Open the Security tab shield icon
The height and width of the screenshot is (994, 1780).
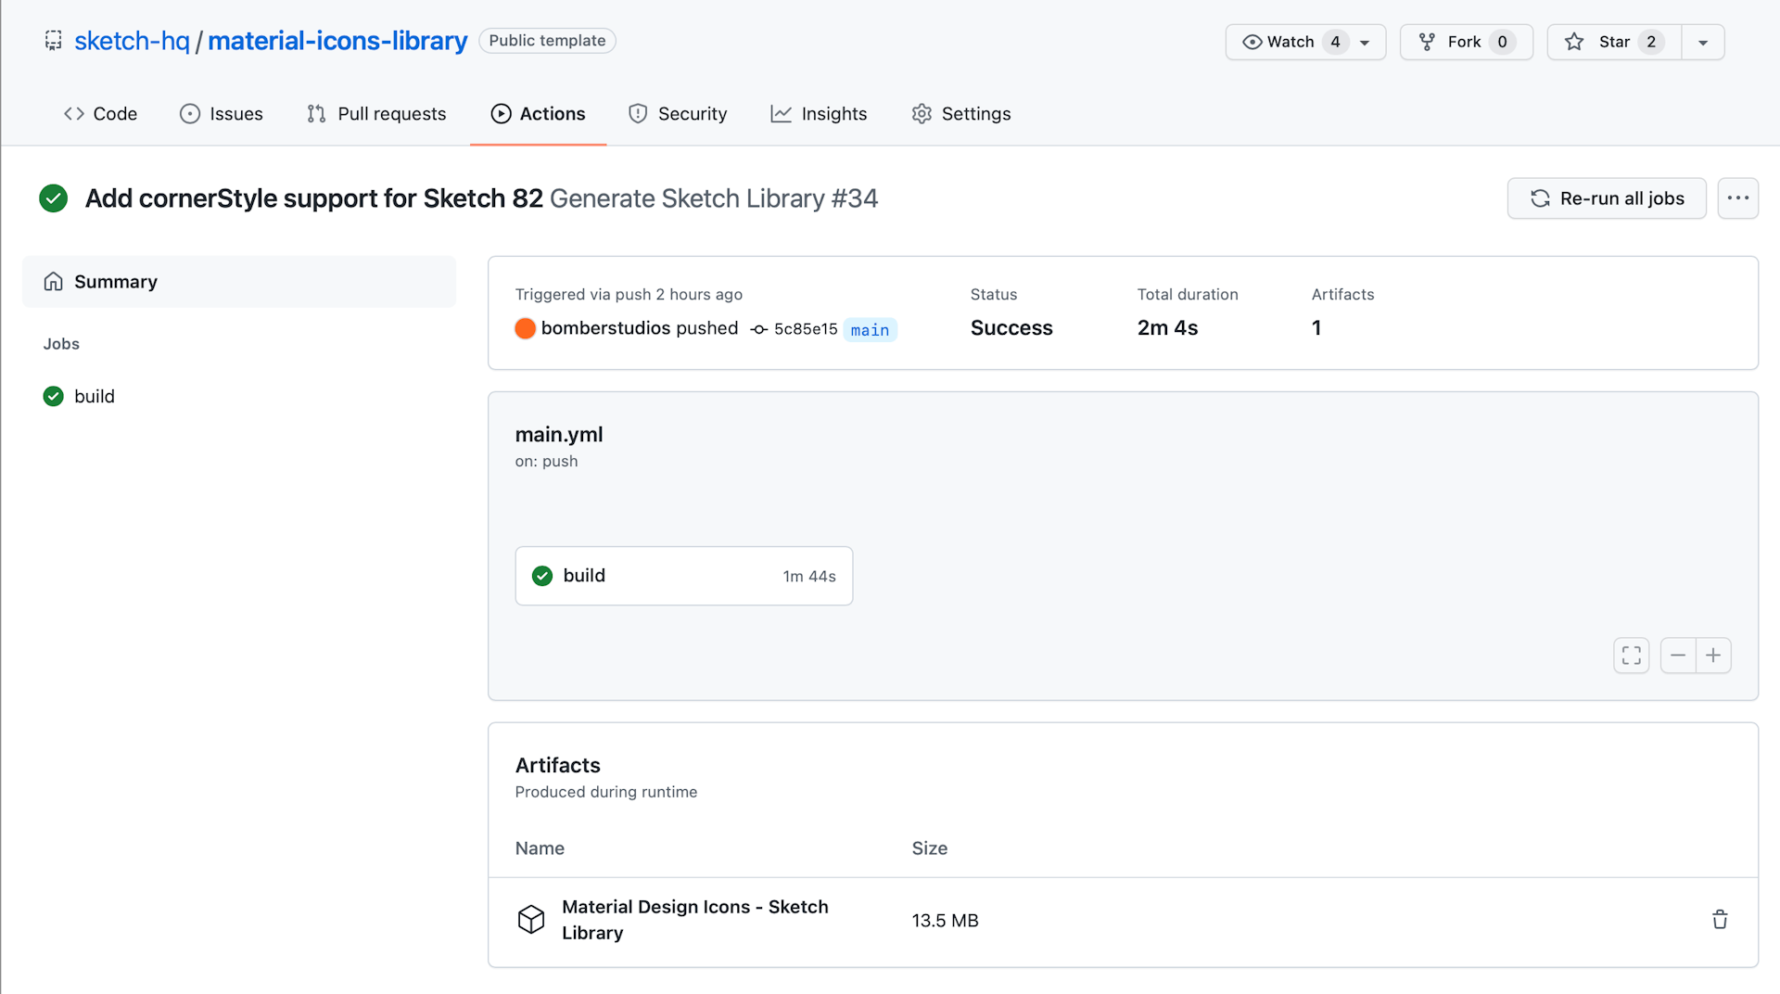point(638,113)
